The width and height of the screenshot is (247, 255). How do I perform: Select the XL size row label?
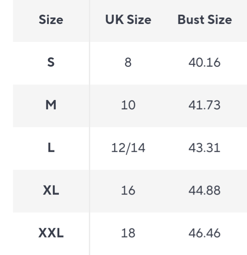point(51,191)
